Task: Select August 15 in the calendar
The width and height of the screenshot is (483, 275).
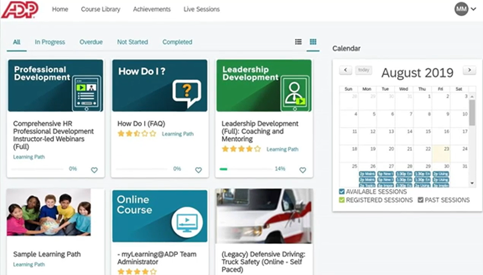Action: point(423,136)
